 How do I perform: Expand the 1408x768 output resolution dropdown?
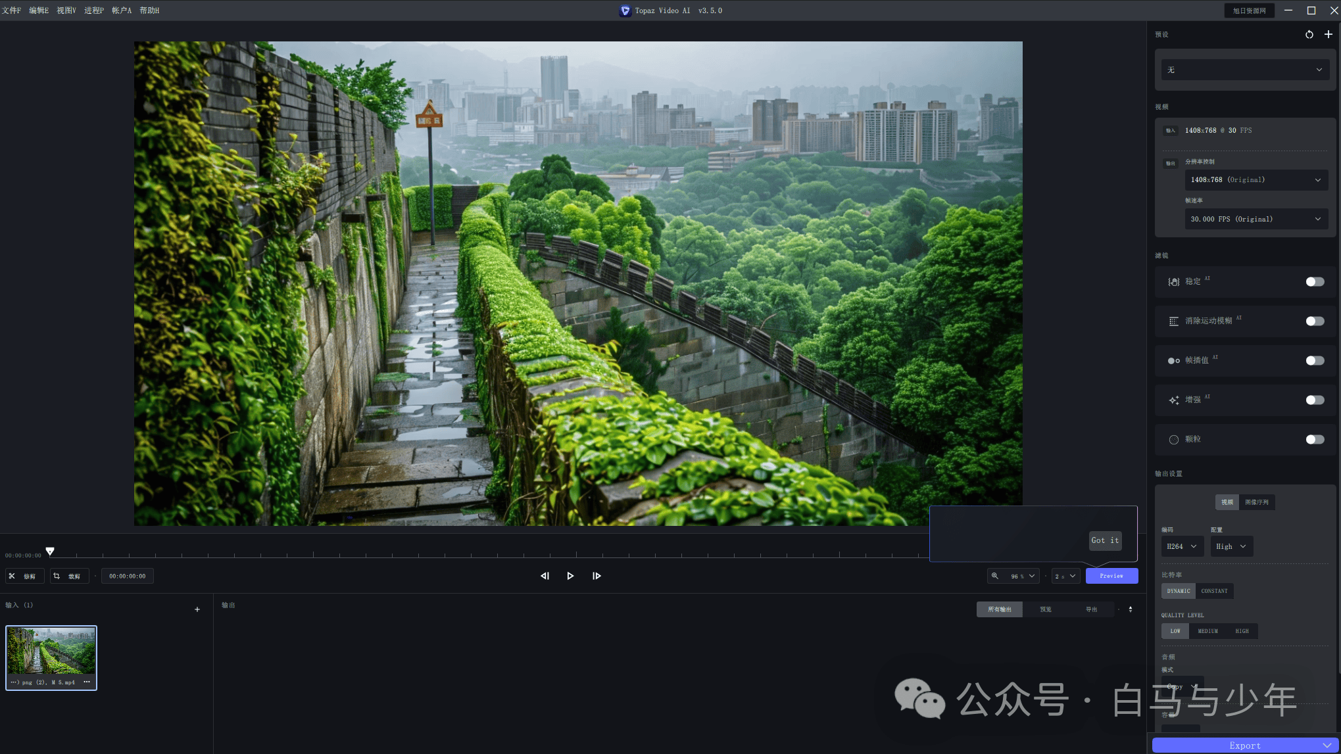pyautogui.click(x=1256, y=180)
